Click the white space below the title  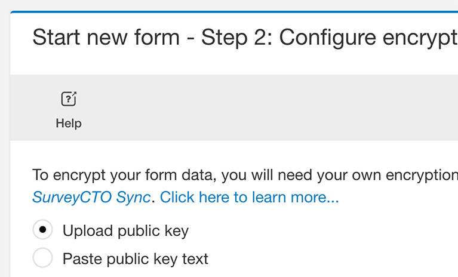(233, 63)
